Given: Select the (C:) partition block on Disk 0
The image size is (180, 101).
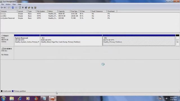Looking at the screenshot, I should 71,40.
